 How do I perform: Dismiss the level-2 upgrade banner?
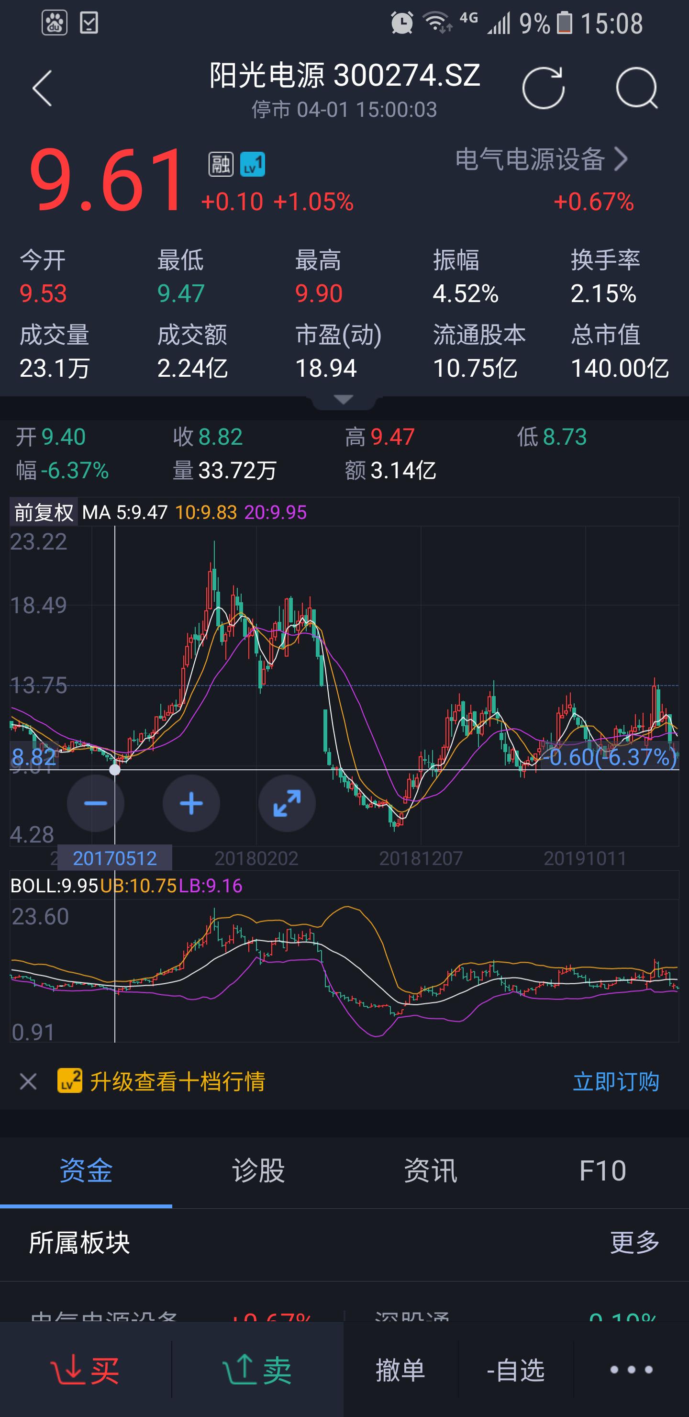coord(28,1081)
